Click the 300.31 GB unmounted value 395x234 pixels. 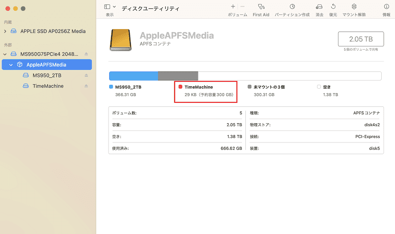pos(264,95)
